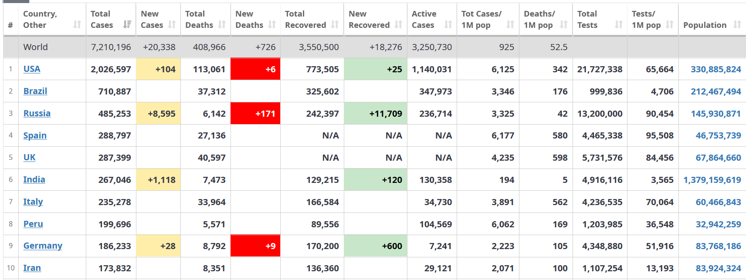Viewport: 746px width, 280px height.
Task: Go to the Spain country page
Action: click(x=35, y=135)
